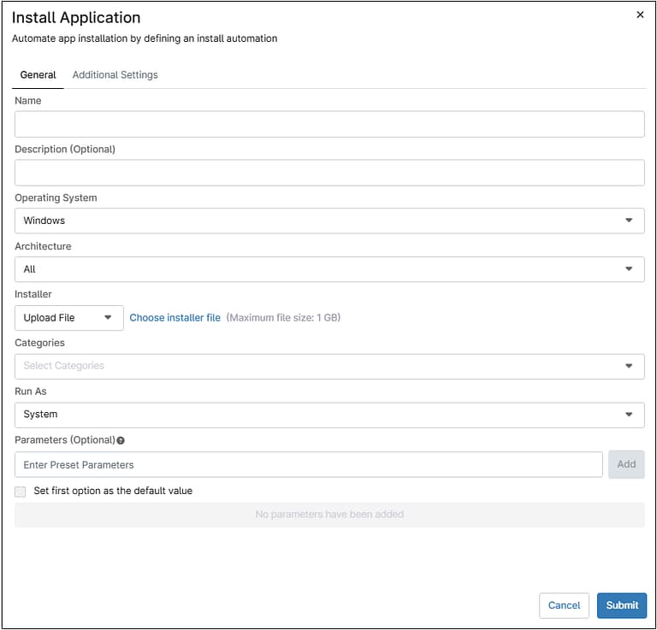Open the Select Categories dropdown

[329, 366]
